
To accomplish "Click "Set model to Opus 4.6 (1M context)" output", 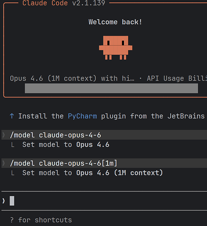I will point(93,173).
